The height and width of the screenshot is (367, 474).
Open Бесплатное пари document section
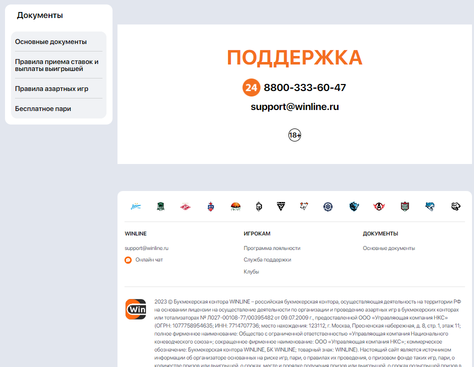58,109
